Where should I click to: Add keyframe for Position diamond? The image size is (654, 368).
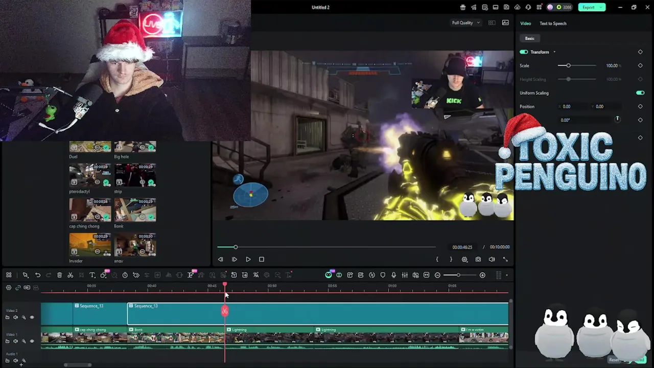(x=640, y=106)
